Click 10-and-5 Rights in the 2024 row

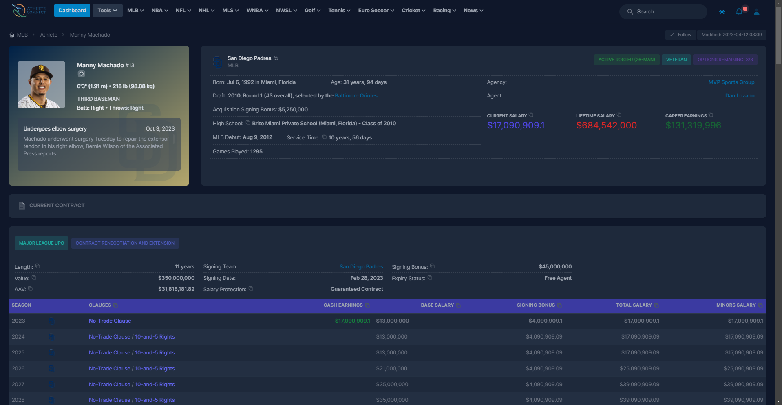(155, 337)
